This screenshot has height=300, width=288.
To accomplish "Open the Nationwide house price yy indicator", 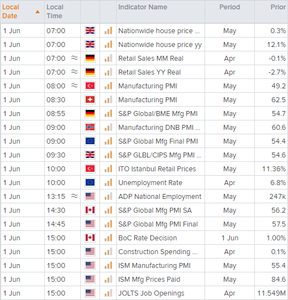I will tap(160, 45).
